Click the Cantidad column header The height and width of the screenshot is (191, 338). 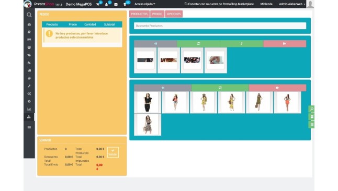90,25
